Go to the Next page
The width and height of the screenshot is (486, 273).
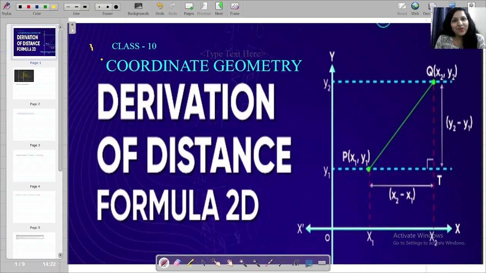tap(219, 9)
